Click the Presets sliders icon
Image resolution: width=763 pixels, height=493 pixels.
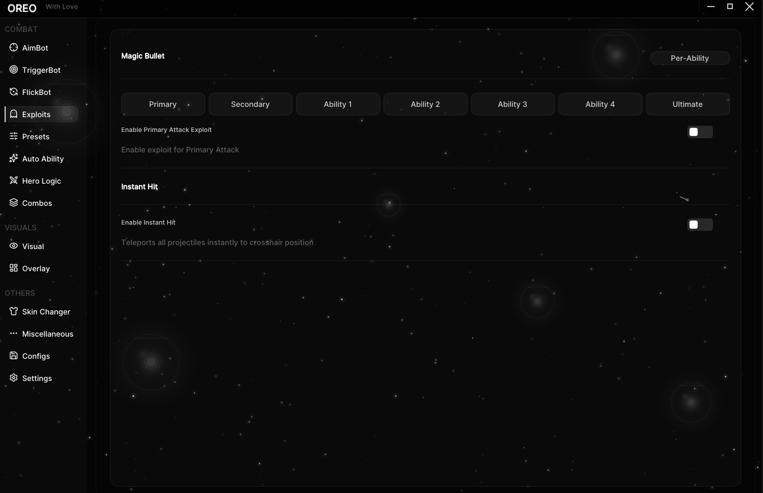[x=14, y=136]
